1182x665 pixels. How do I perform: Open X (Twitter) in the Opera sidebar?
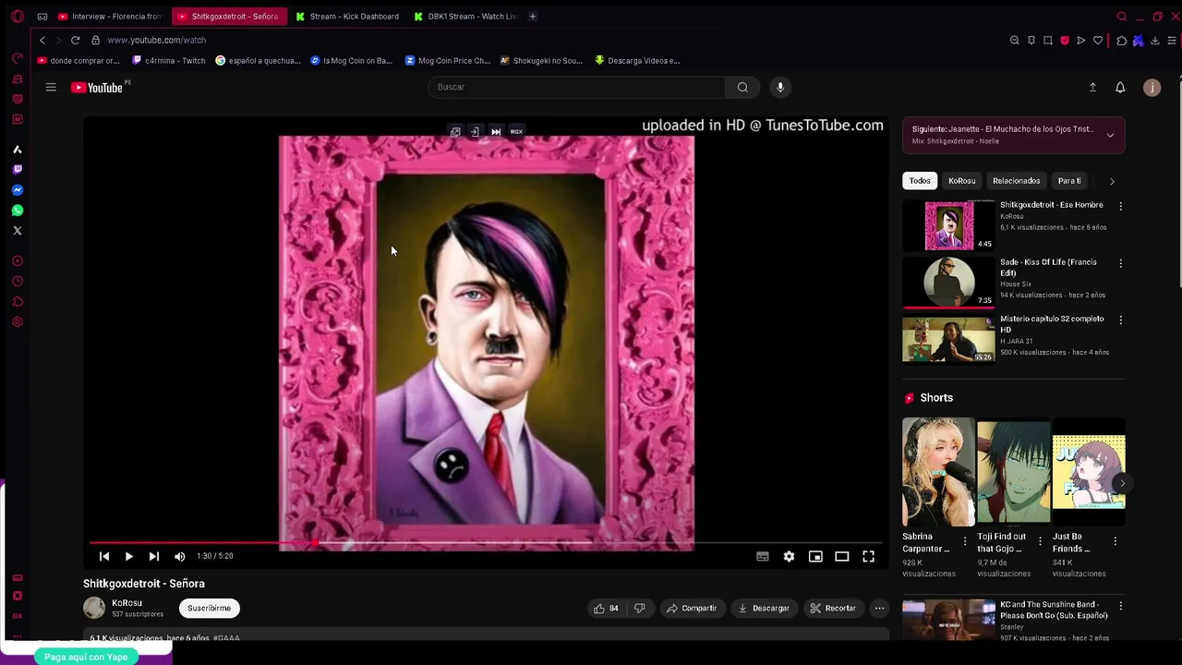[18, 231]
